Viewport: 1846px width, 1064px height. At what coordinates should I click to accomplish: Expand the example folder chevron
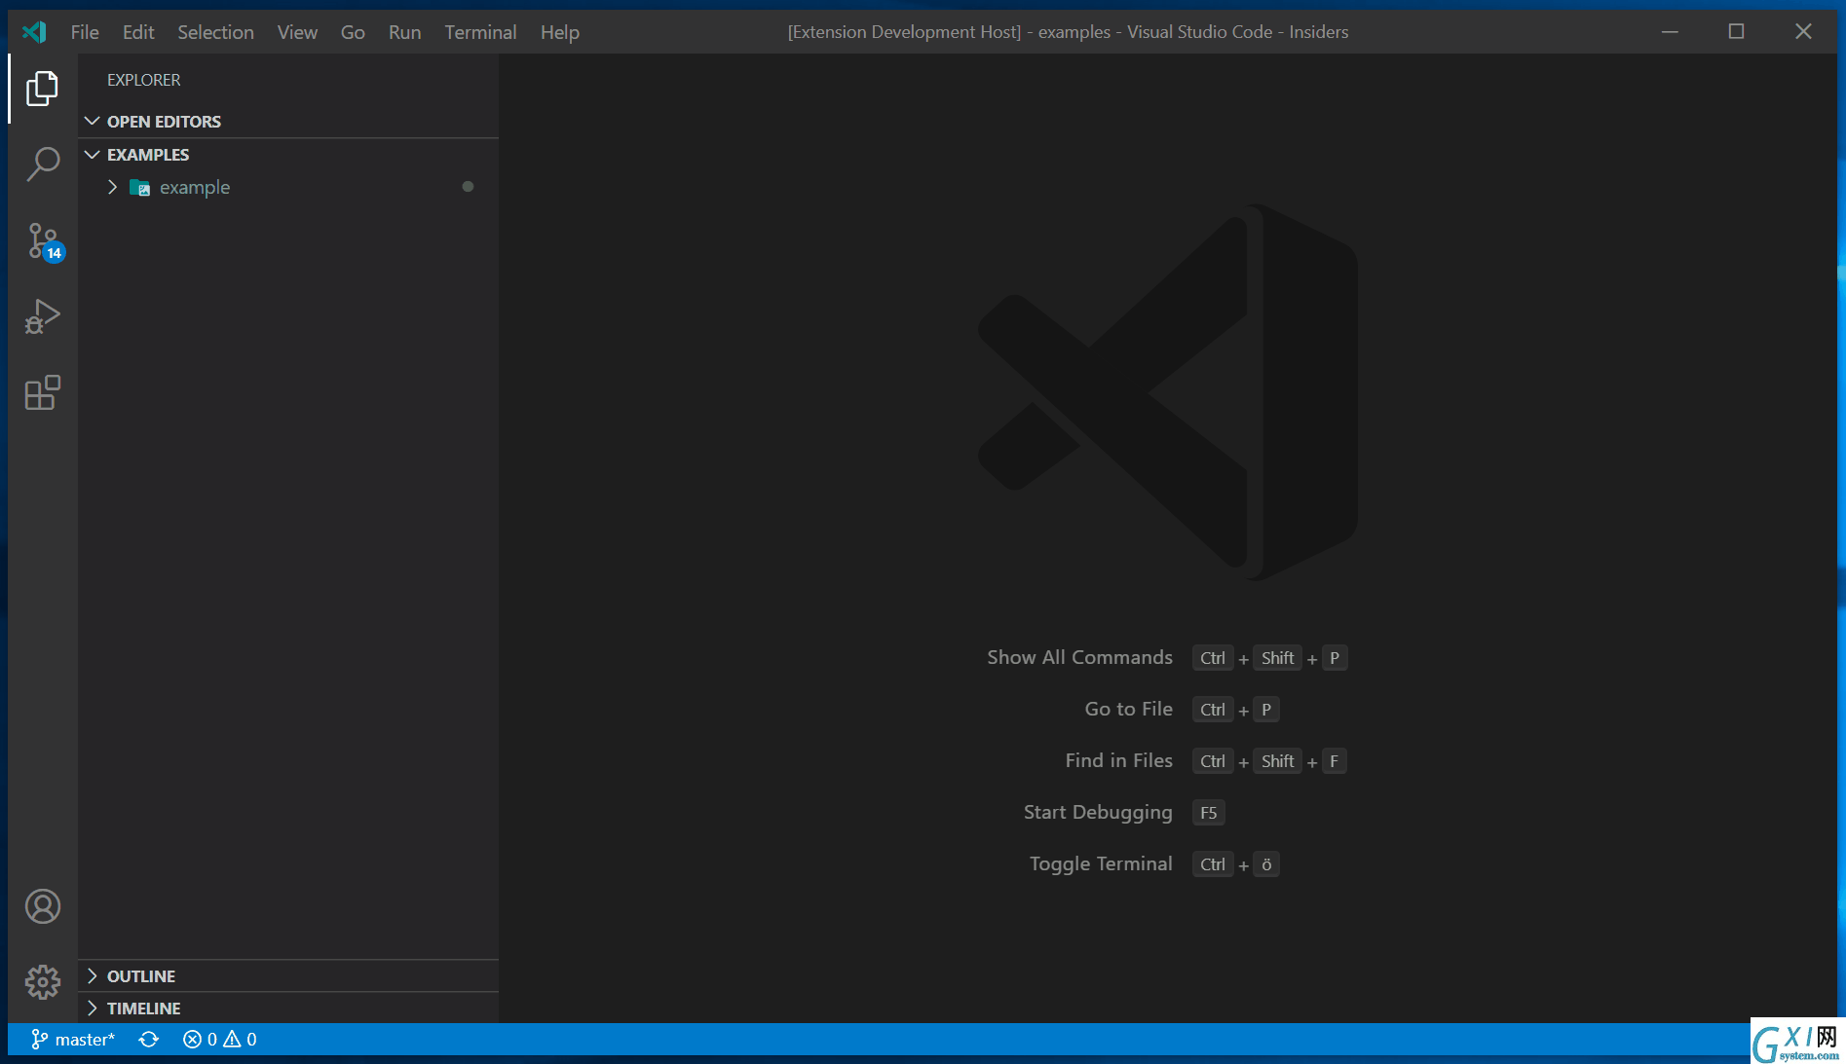tap(112, 187)
